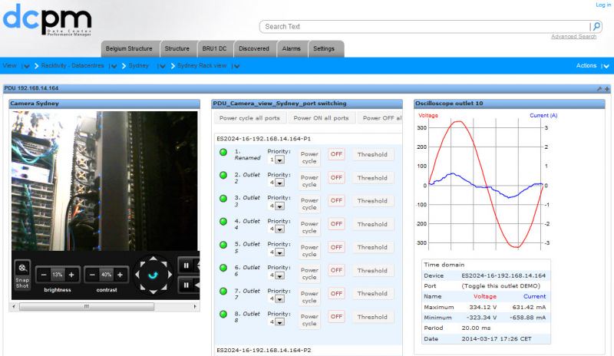Viewport: 614px width, 356px height.
Task: Click the search magnifier icon
Action: click(x=596, y=26)
